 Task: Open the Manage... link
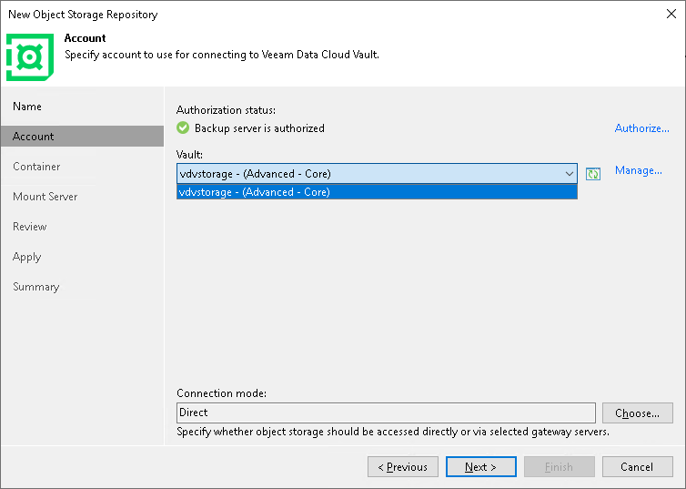click(638, 170)
